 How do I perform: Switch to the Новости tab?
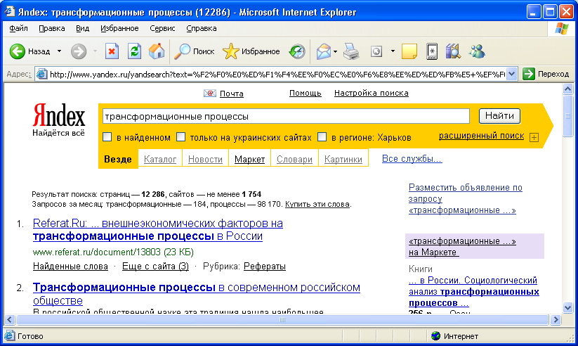tap(205, 159)
